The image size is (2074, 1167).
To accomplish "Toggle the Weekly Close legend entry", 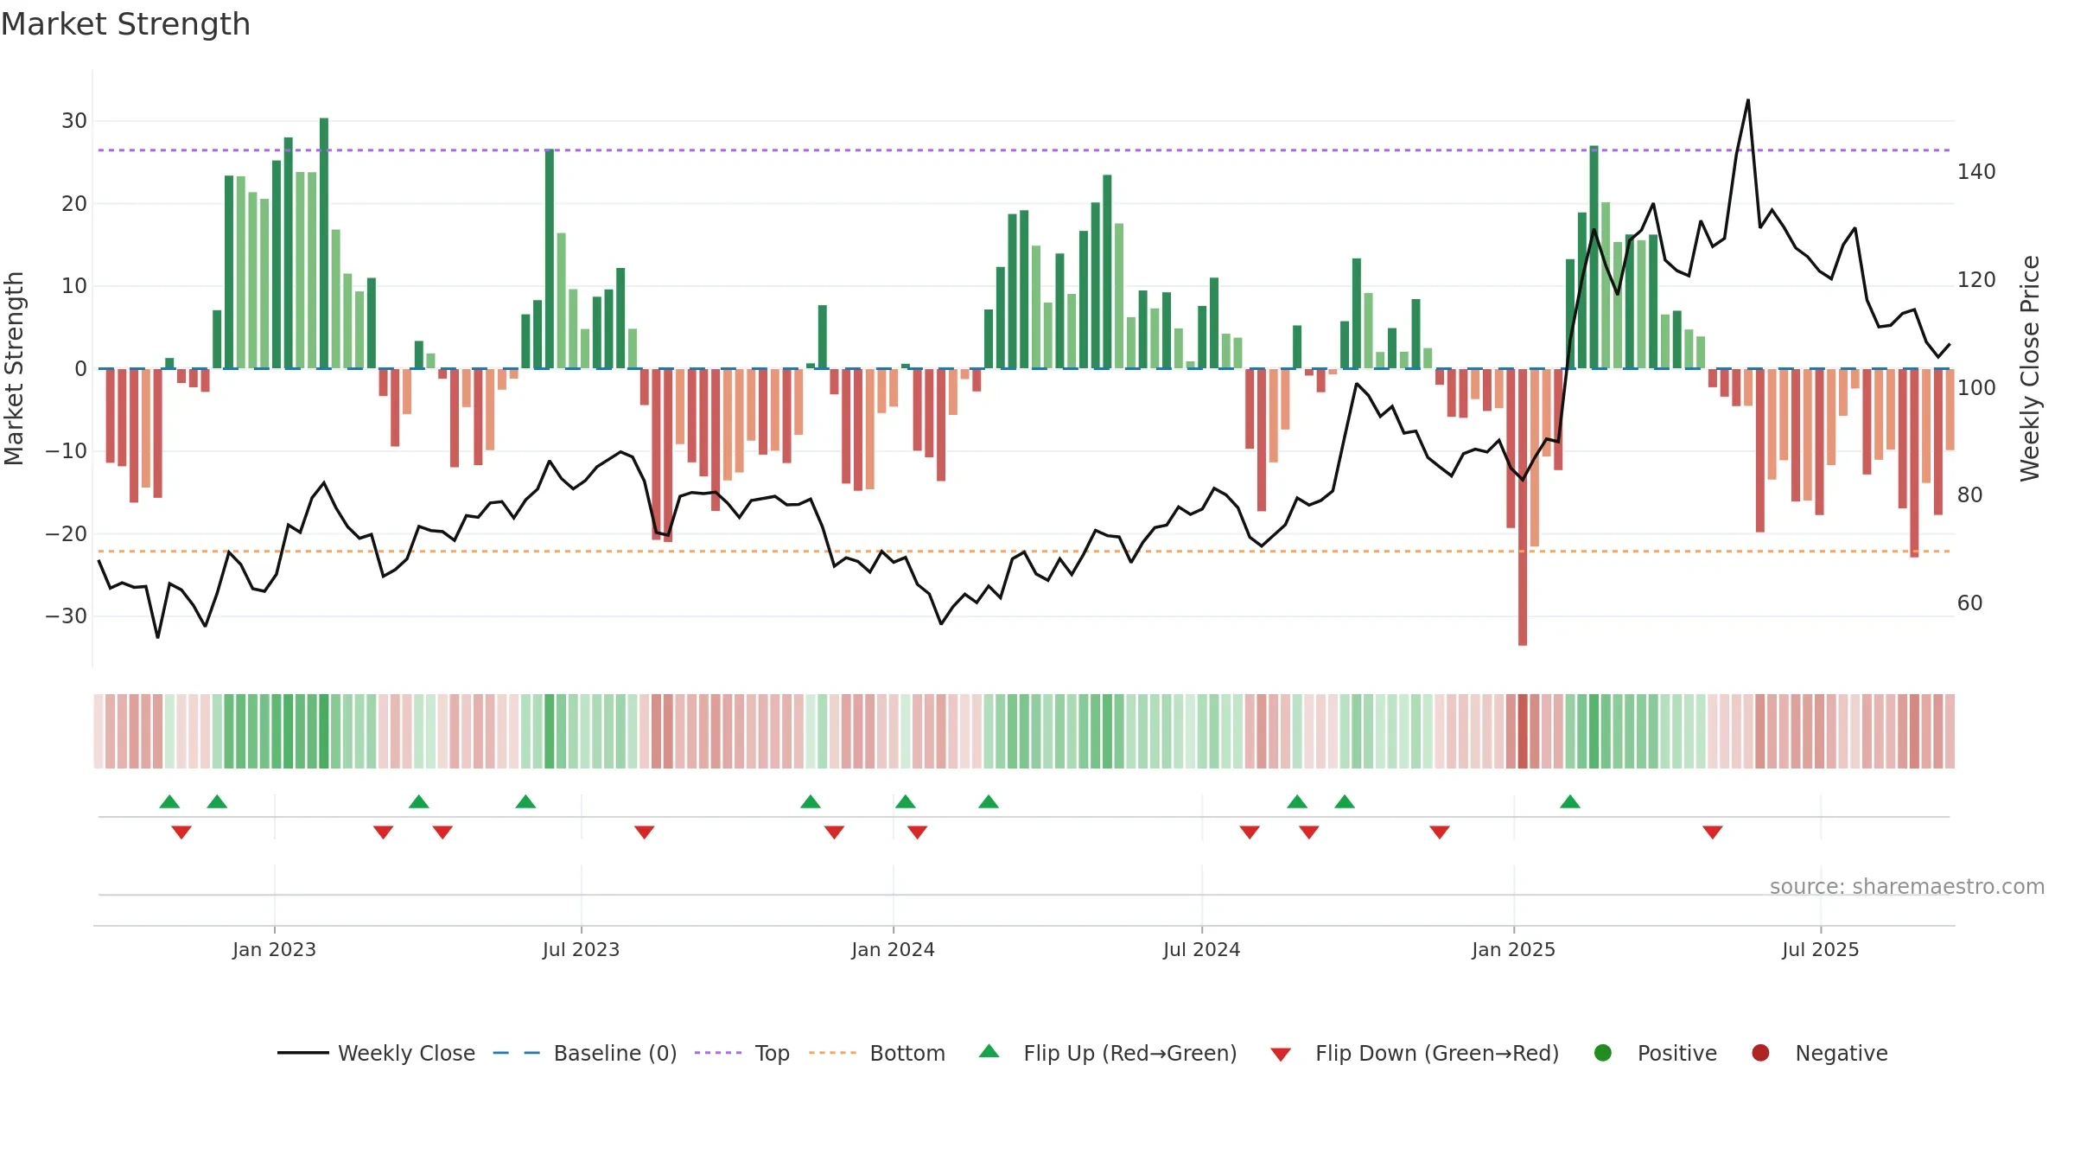I will click(x=377, y=1053).
